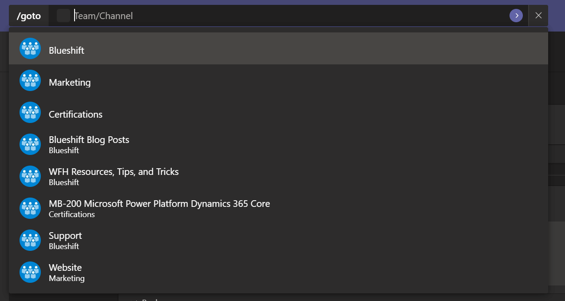This screenshot has height=301, width=565.
Task: Open WFH Resources, Tips, and Tricks channel
Action: click(278, 176)
